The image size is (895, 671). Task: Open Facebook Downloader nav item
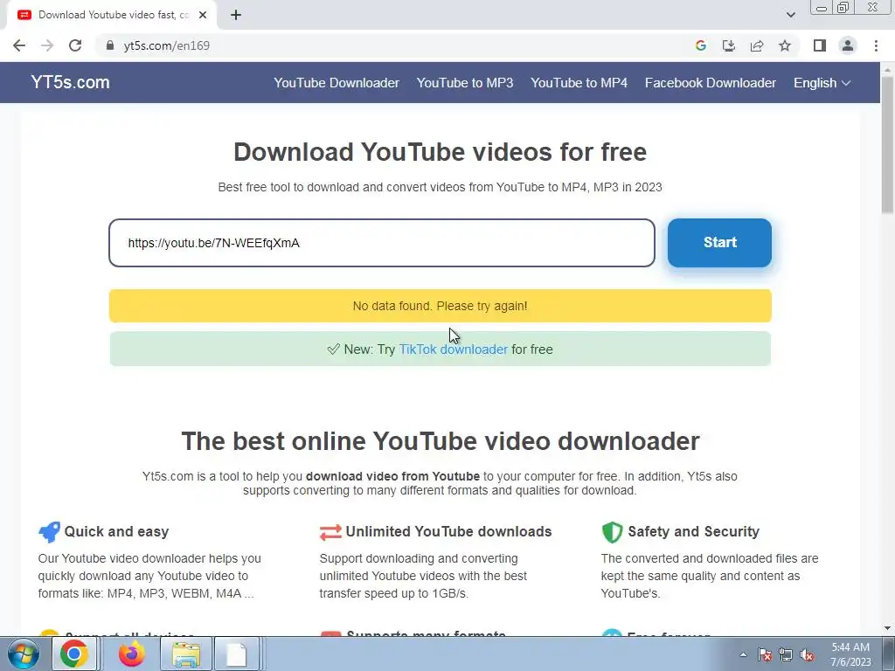point(711,83)
